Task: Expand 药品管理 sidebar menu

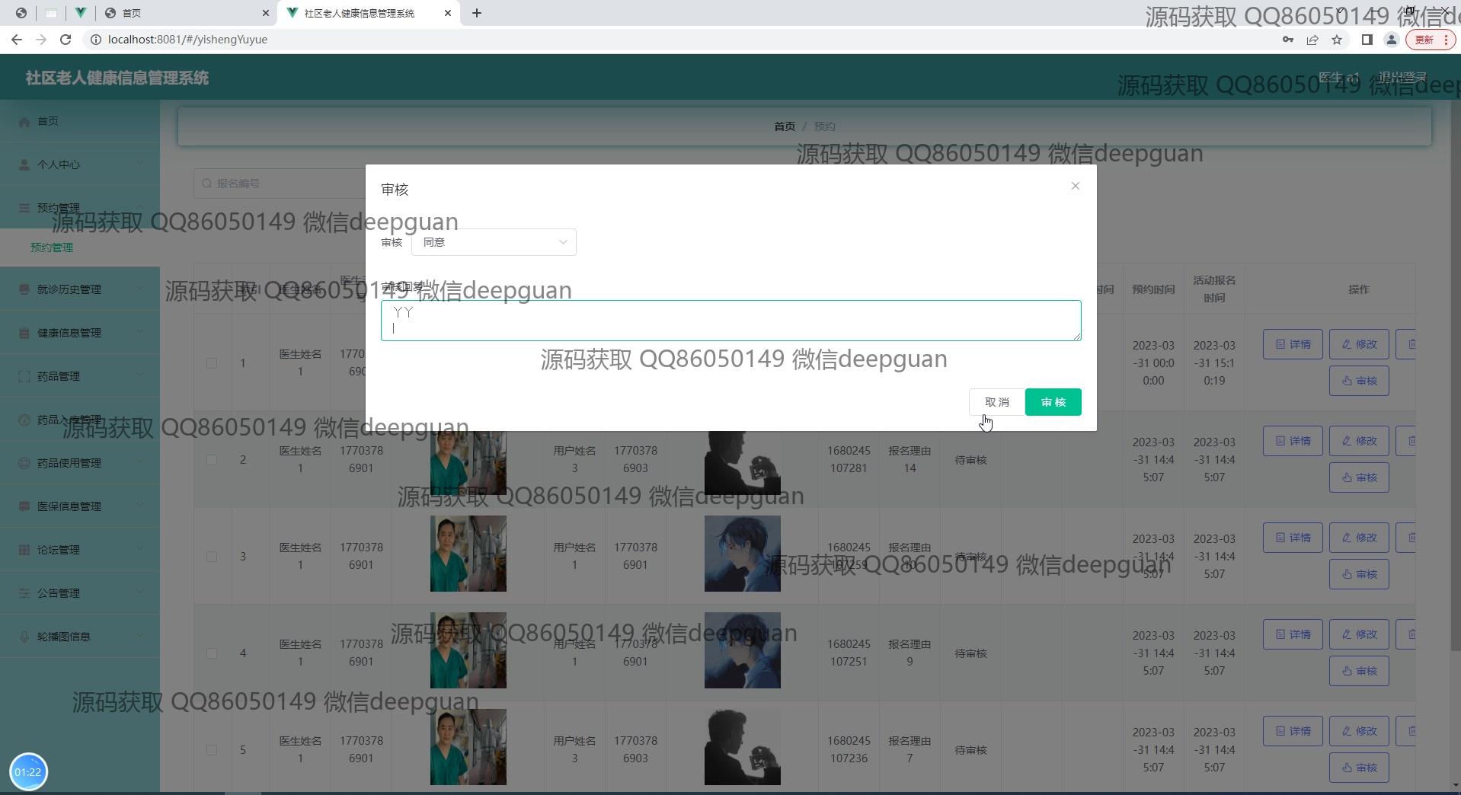Action: pyautogui.click(x=80, y=376)
